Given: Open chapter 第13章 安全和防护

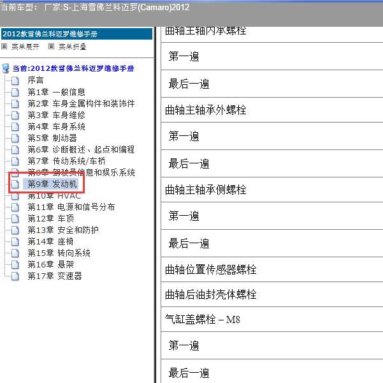Looking at the screenshot, I should tap(63, 230).
